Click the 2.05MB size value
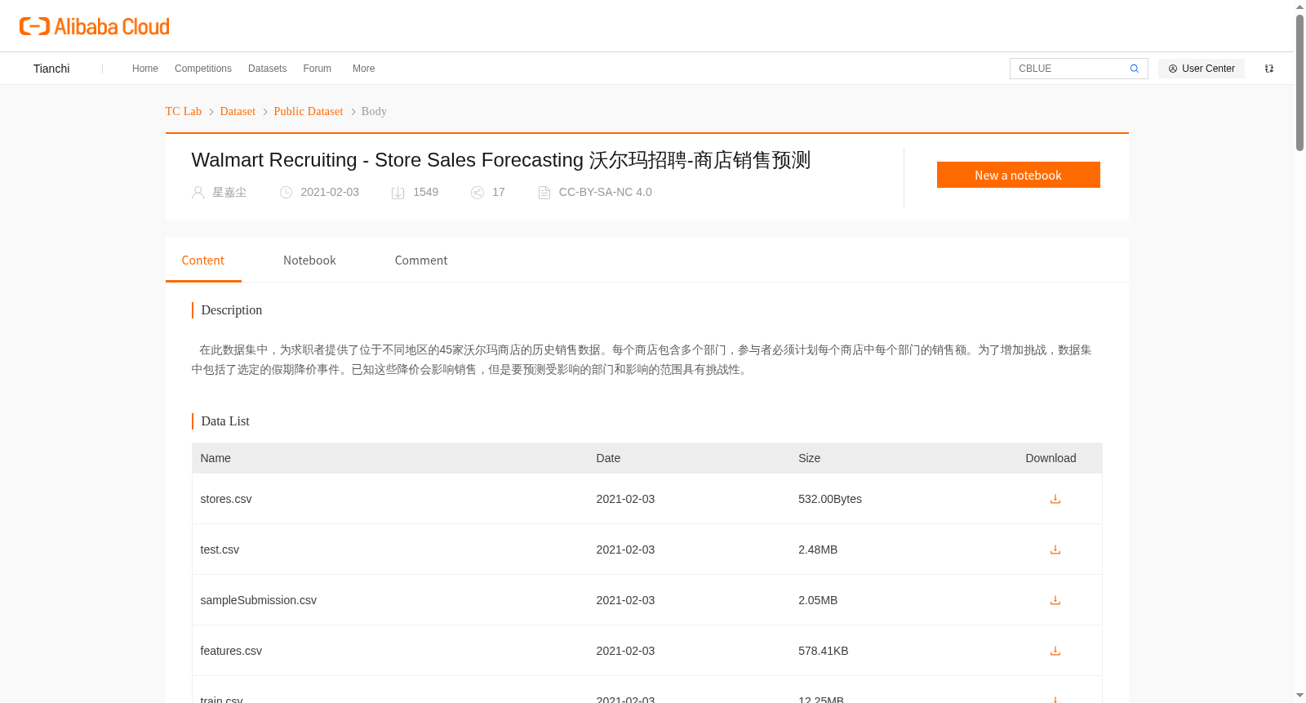This screenshot has height=703, width=1306. point(818,600)
